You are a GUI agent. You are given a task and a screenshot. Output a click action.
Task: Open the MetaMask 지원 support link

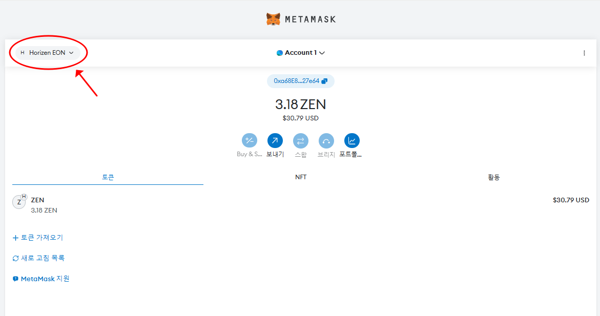click(41, 279)
